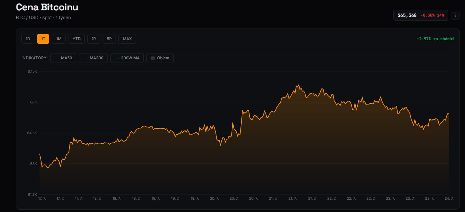Viewport: 465px width, 212px height.
Task: Toggle the MA200 indicator
Action: tap(93, 58)
